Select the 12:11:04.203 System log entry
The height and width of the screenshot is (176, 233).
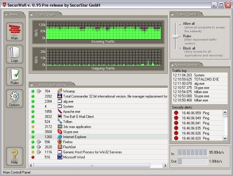coord(200,75)
